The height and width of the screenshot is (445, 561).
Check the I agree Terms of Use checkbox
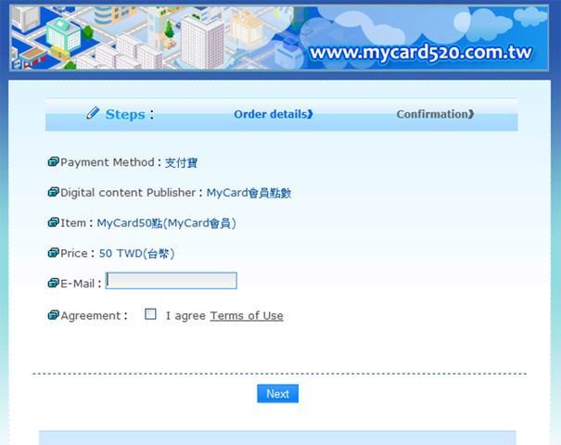point(150,314)
